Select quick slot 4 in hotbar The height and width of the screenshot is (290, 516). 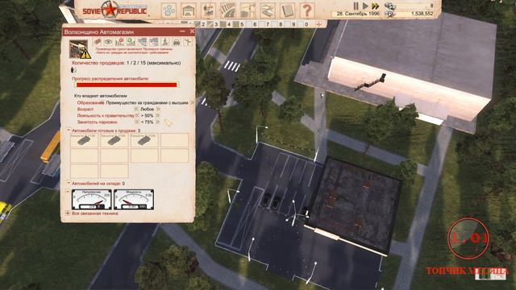coord(226,24)
